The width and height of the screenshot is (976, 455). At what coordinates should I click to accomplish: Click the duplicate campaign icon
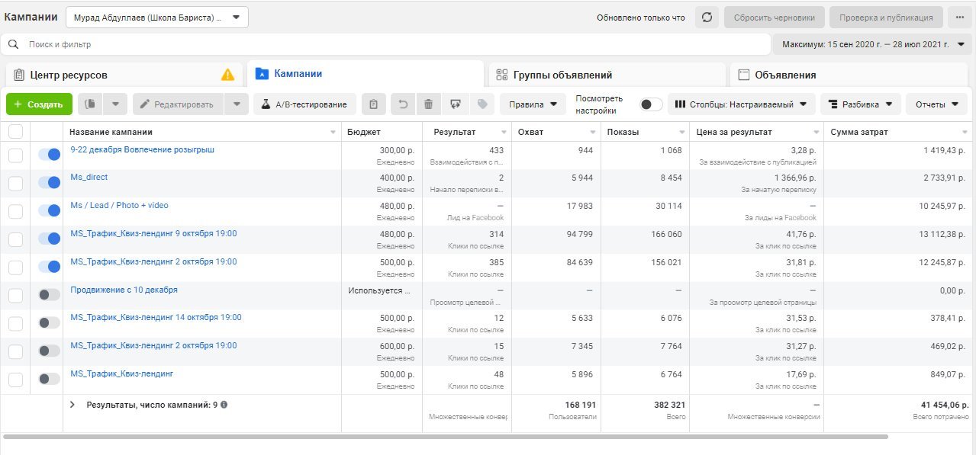click(x=90, y=104)
